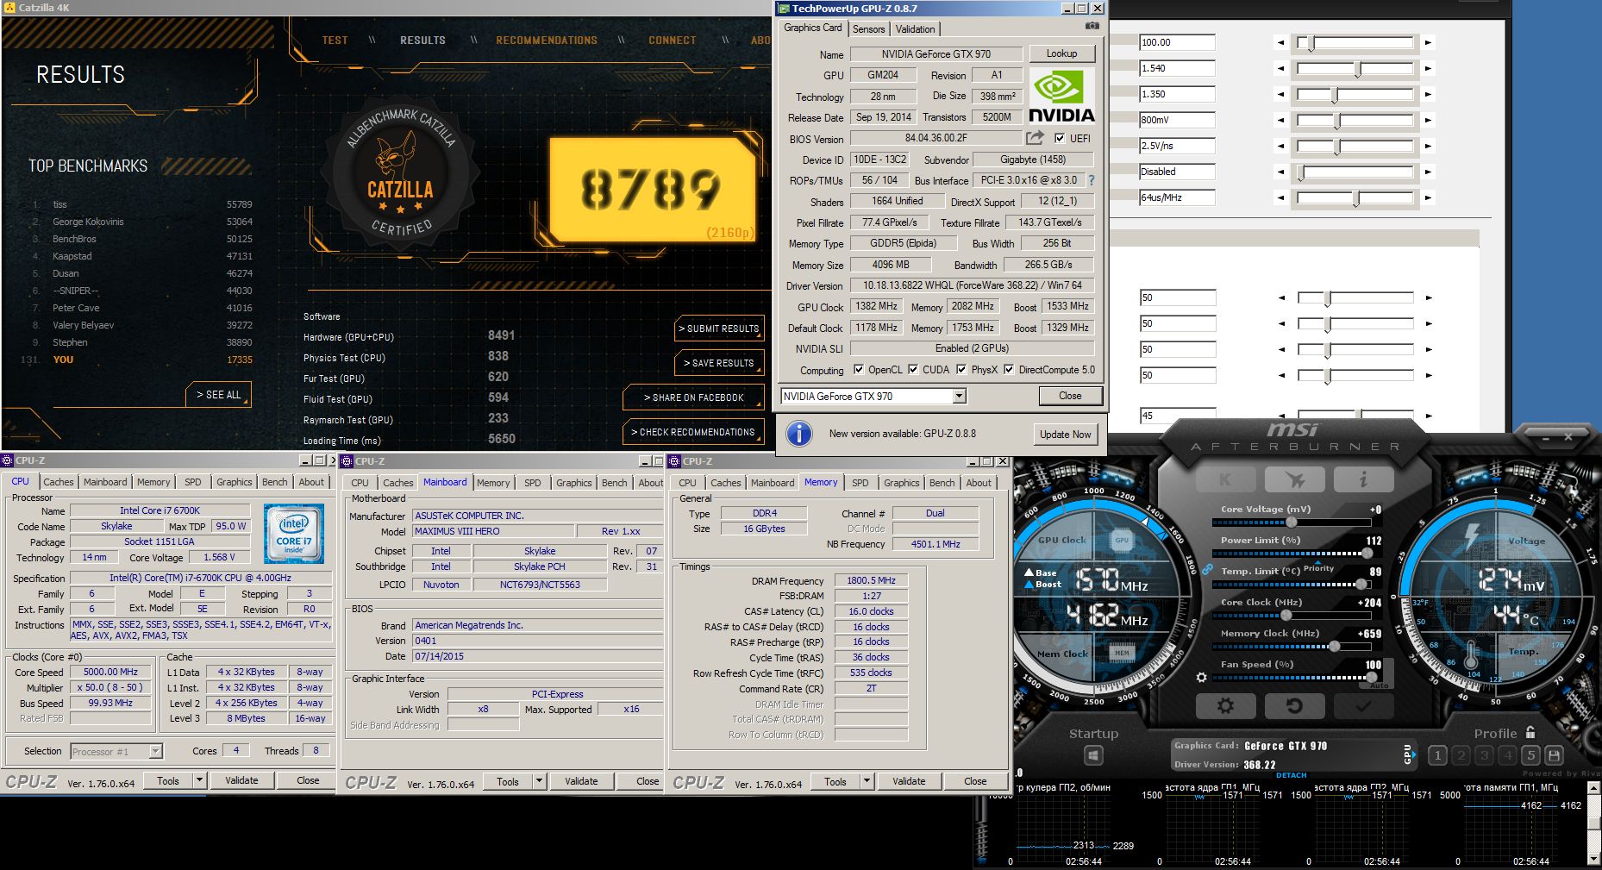Toggle the fan speed Auto button
Viewport: 1602px width, 870px height.
pyautogui.click(x=1380, y=686)
